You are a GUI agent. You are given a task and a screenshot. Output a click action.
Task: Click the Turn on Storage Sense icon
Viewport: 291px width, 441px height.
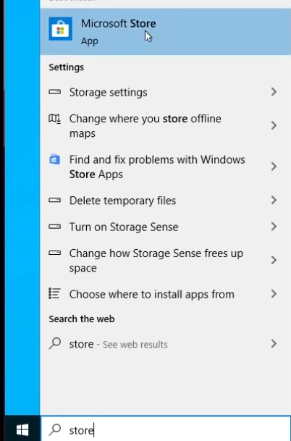[x=54, y=227]
